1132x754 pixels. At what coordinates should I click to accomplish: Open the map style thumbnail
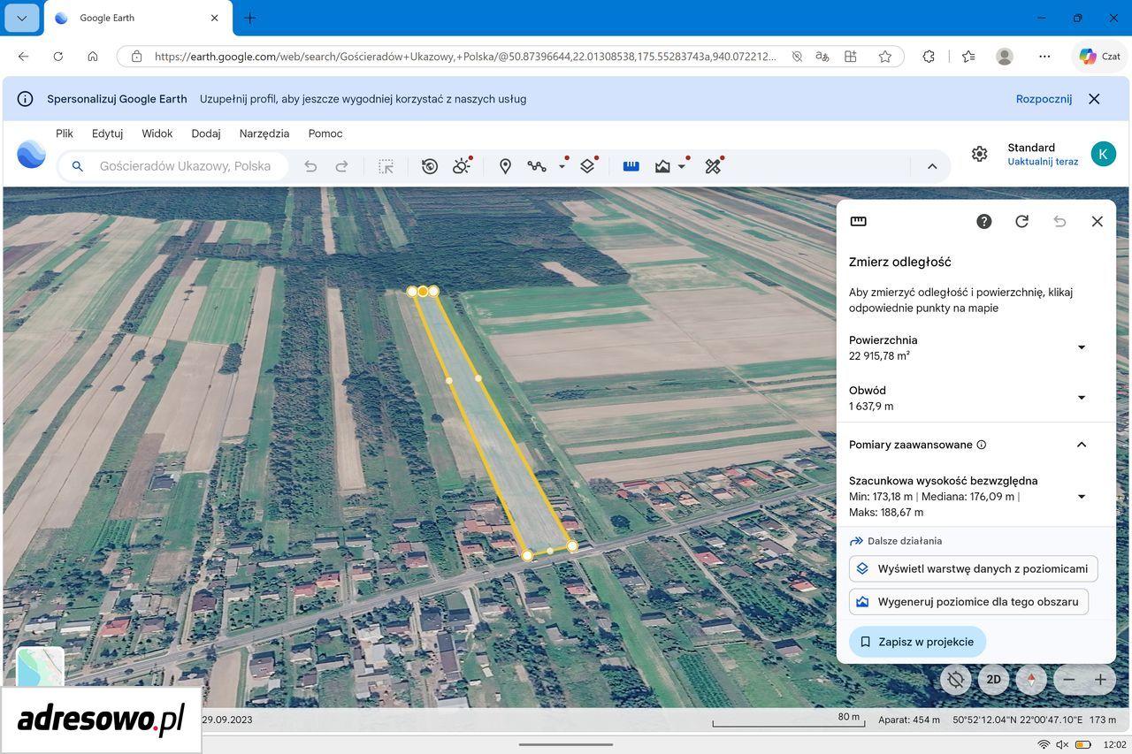pos(41,667)
